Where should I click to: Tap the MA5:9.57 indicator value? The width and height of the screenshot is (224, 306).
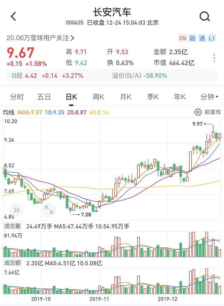30,112
